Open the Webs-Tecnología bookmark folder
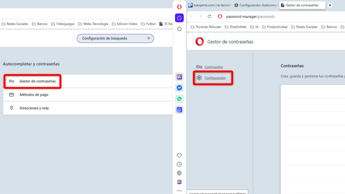345x194 pixels. click(x=93, y=24)
